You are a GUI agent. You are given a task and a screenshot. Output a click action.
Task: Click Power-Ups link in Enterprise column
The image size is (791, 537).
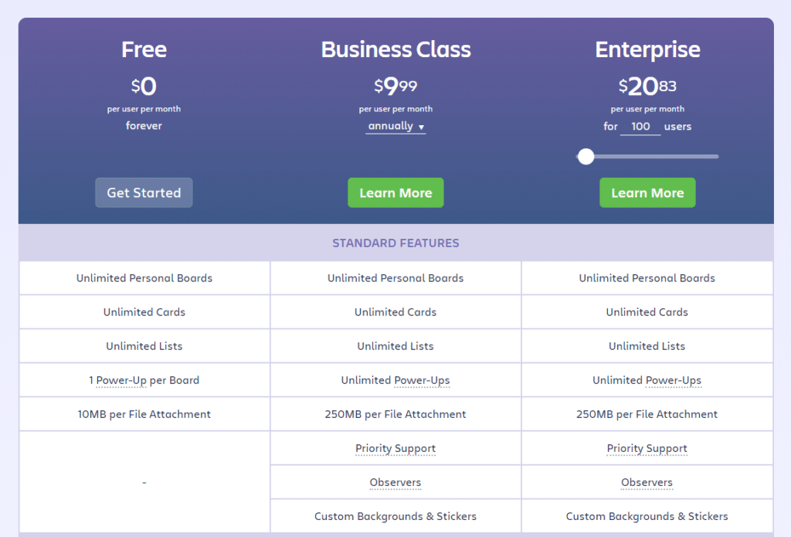coord(674,381)
